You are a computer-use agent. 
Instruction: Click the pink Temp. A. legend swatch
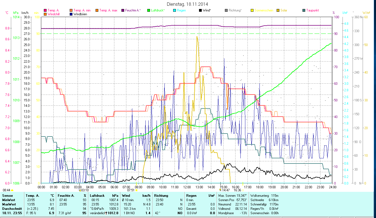[45, 11]
